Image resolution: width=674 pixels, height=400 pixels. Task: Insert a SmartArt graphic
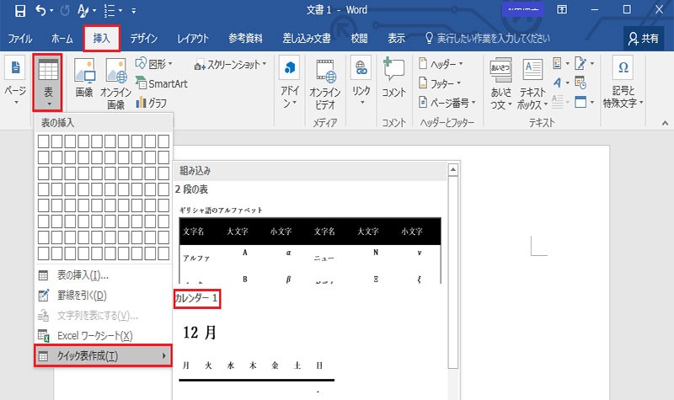pos(163,84)
